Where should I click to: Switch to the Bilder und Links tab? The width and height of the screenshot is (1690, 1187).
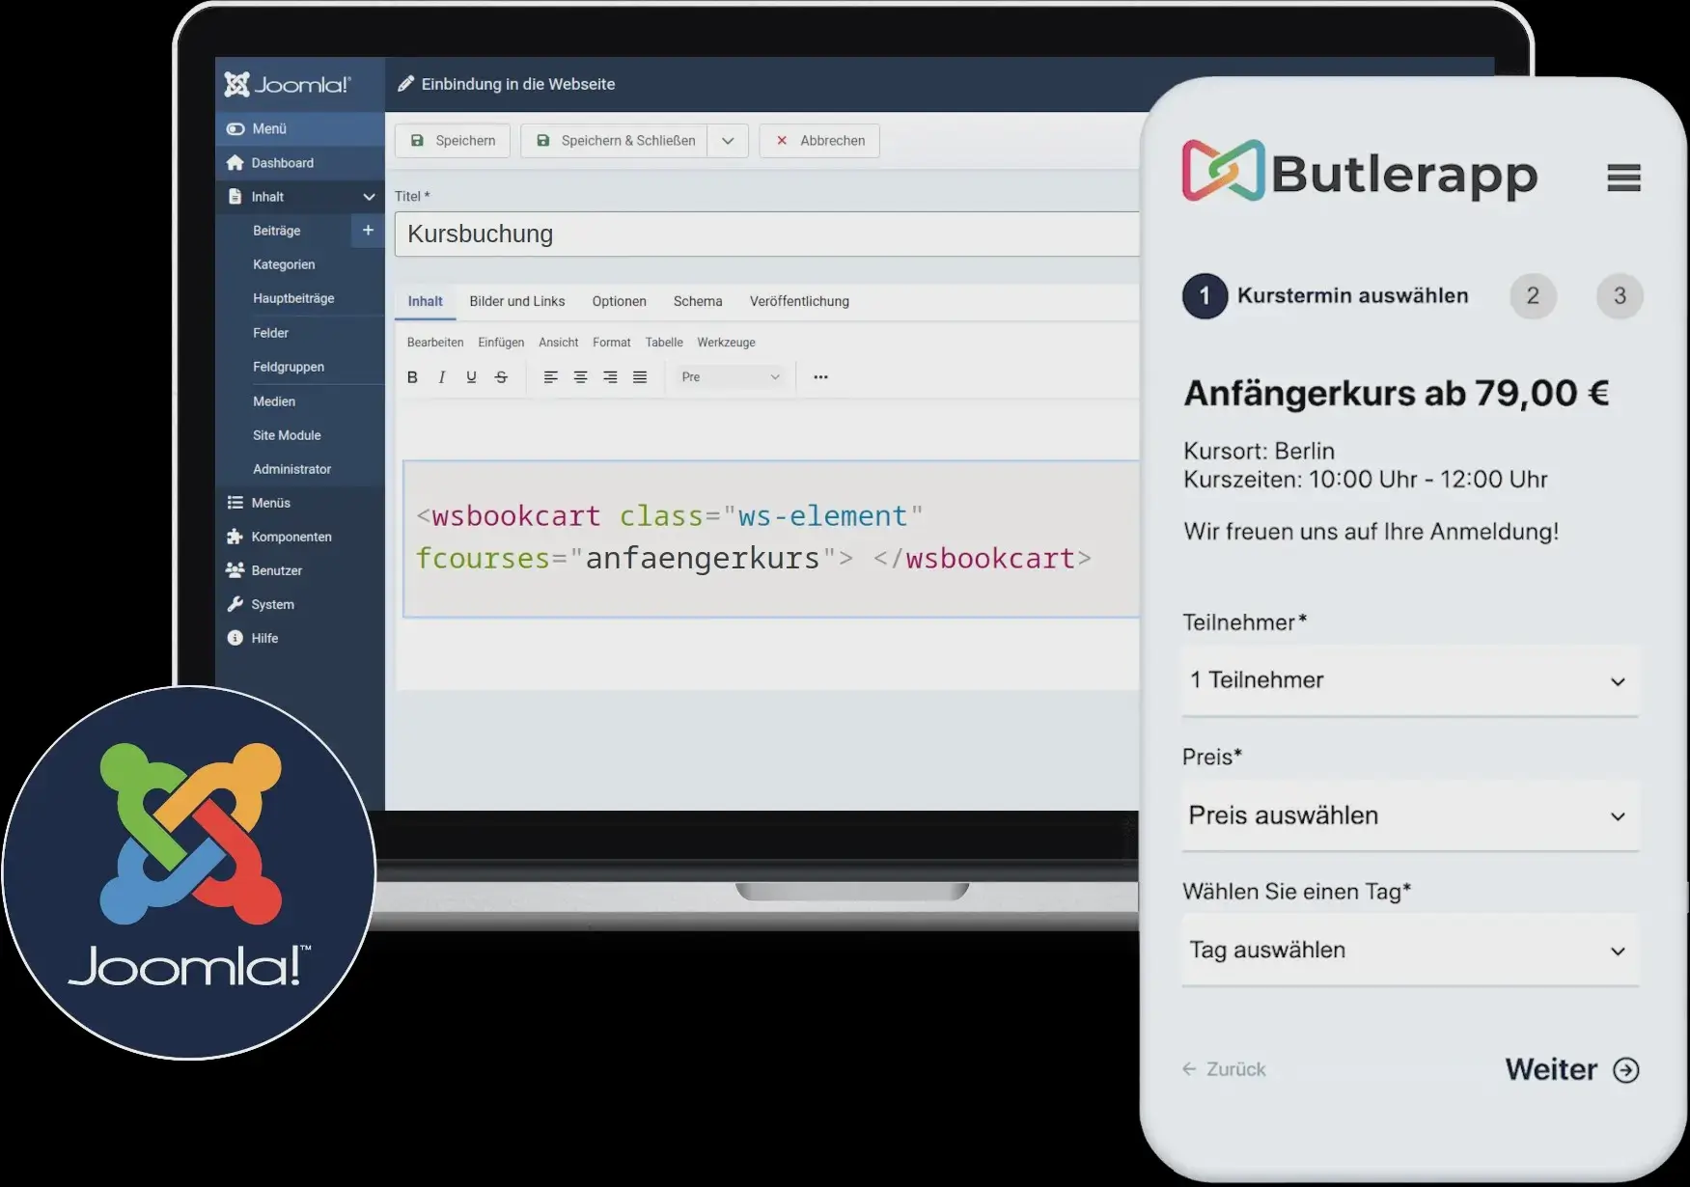click(x=517, y=301)
